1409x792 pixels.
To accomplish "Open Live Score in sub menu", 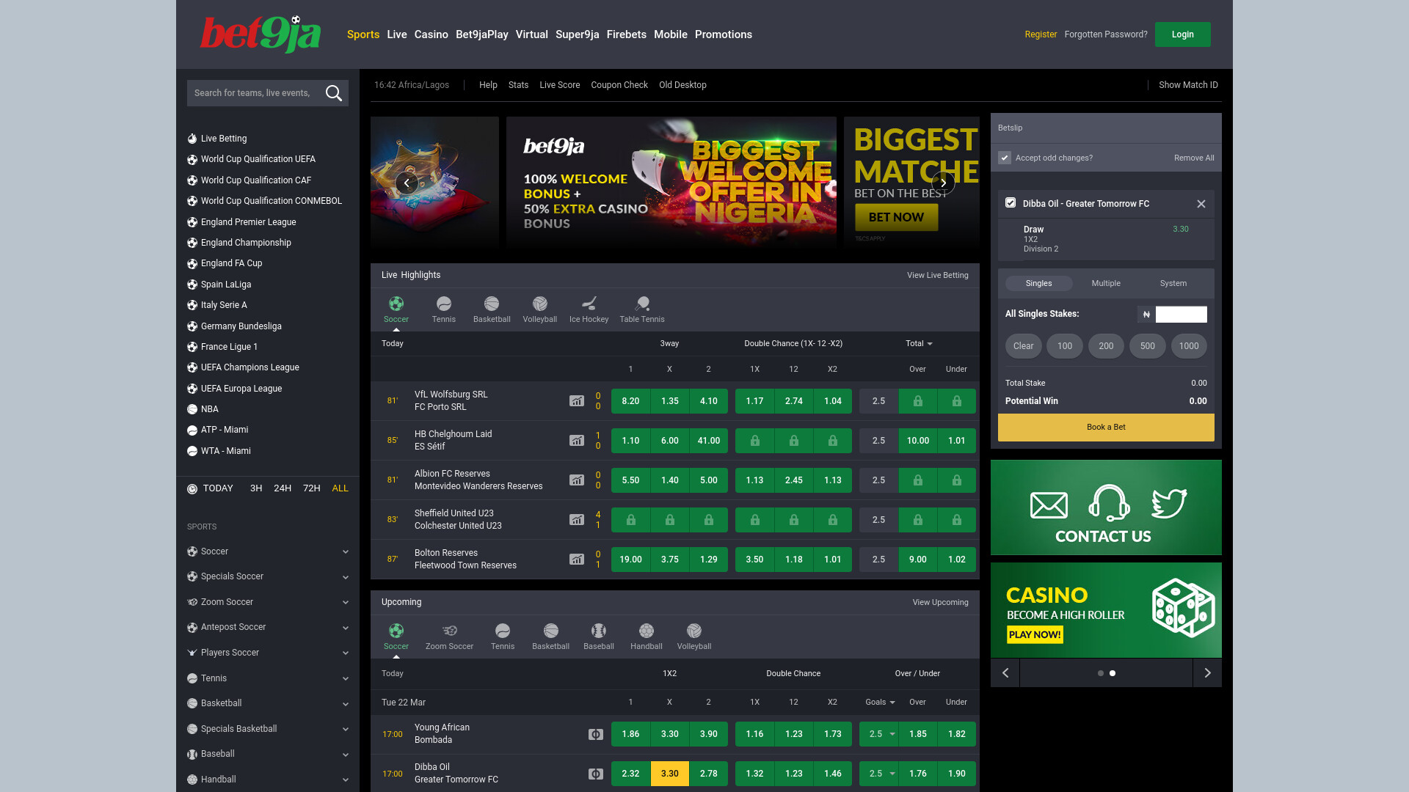I will pos(560,85).
